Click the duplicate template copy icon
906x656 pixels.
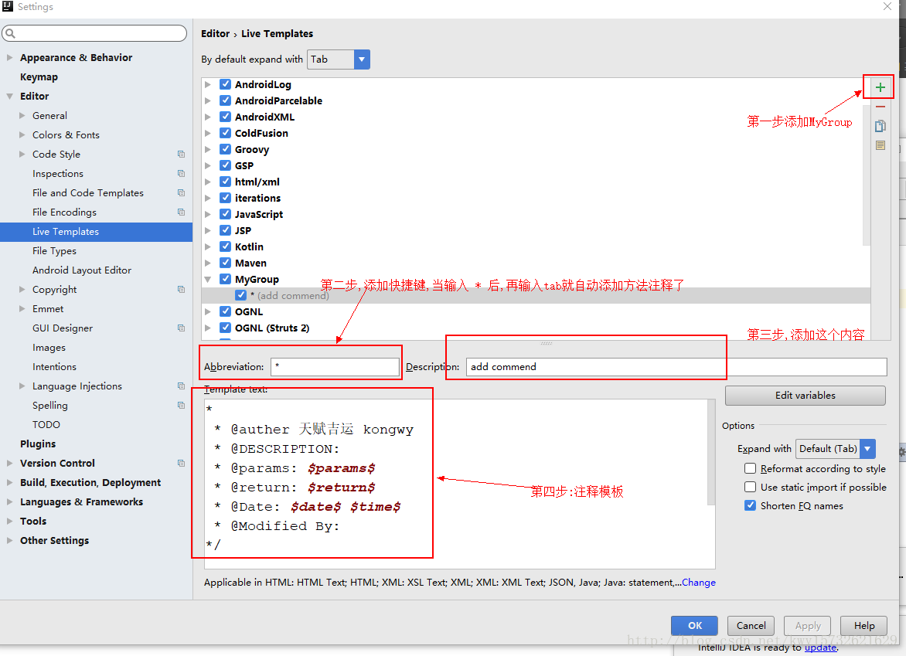(x=880, y=126)
